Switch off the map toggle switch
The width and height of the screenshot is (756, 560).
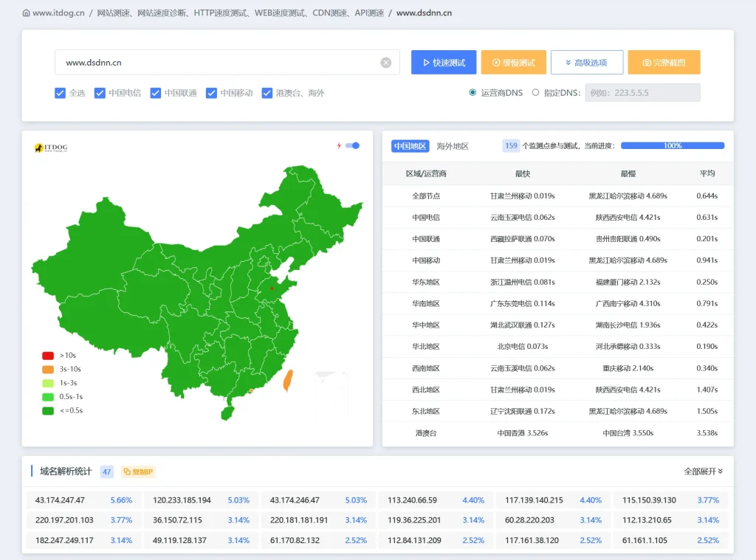352,146
